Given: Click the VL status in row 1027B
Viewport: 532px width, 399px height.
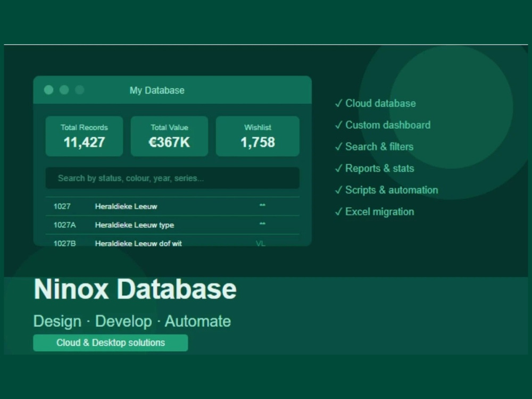Looking at the screenshot, I should [x=261, y=244].
